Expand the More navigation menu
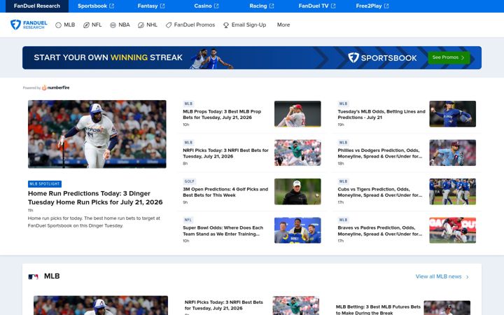The height and width of the screenshot is (315, 504). 283,24
